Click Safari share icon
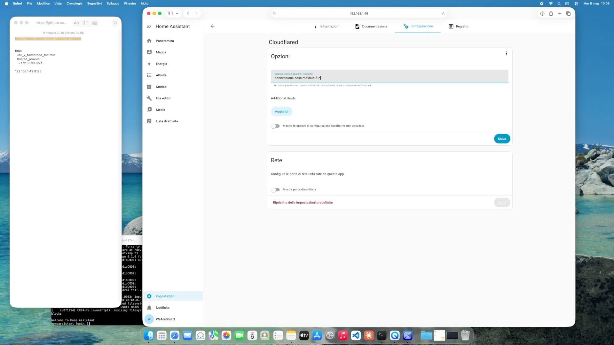Screen dimensions: 614x345 point(551,13)
